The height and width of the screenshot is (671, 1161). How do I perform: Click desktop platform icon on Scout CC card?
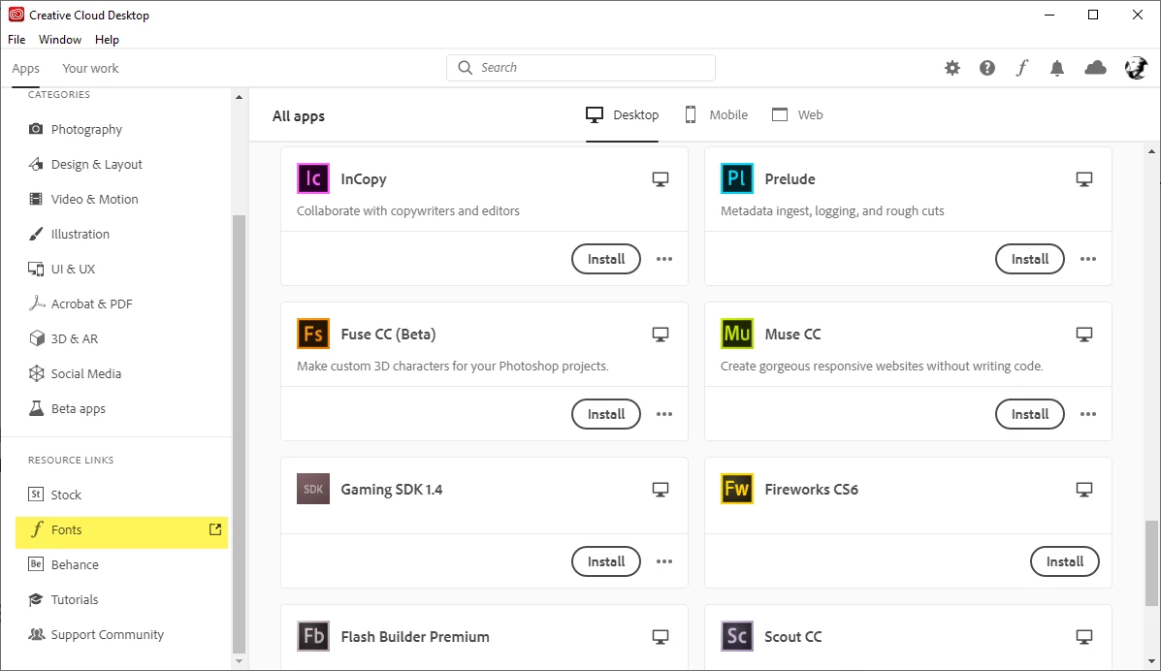click(1083, 637)
